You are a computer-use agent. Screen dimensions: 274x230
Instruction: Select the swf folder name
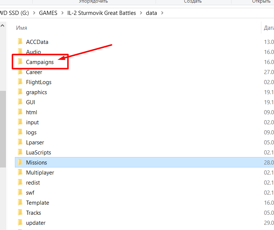click(30, 193)
